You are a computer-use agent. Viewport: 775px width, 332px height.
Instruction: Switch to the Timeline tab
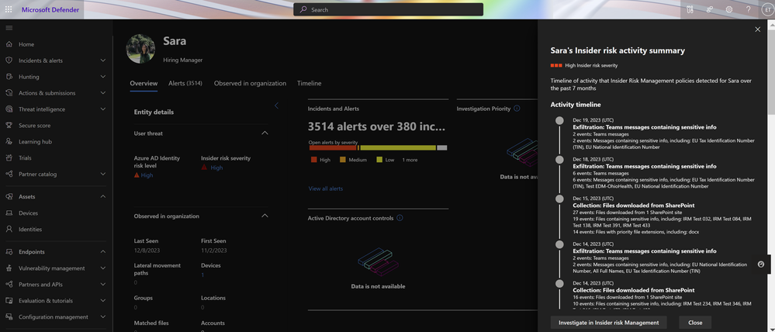[310, 84]
